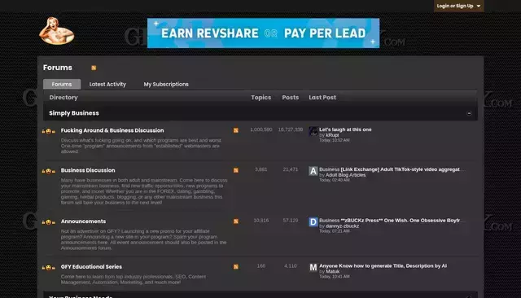
Task: Click the Announcements forum description text
Action: click(143, 239)
